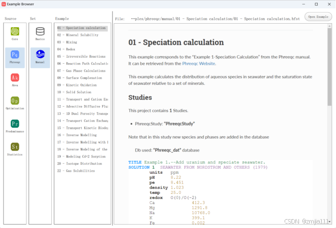336x228 pixels.
Task: Click the file path text field
Action: point(215,19)
